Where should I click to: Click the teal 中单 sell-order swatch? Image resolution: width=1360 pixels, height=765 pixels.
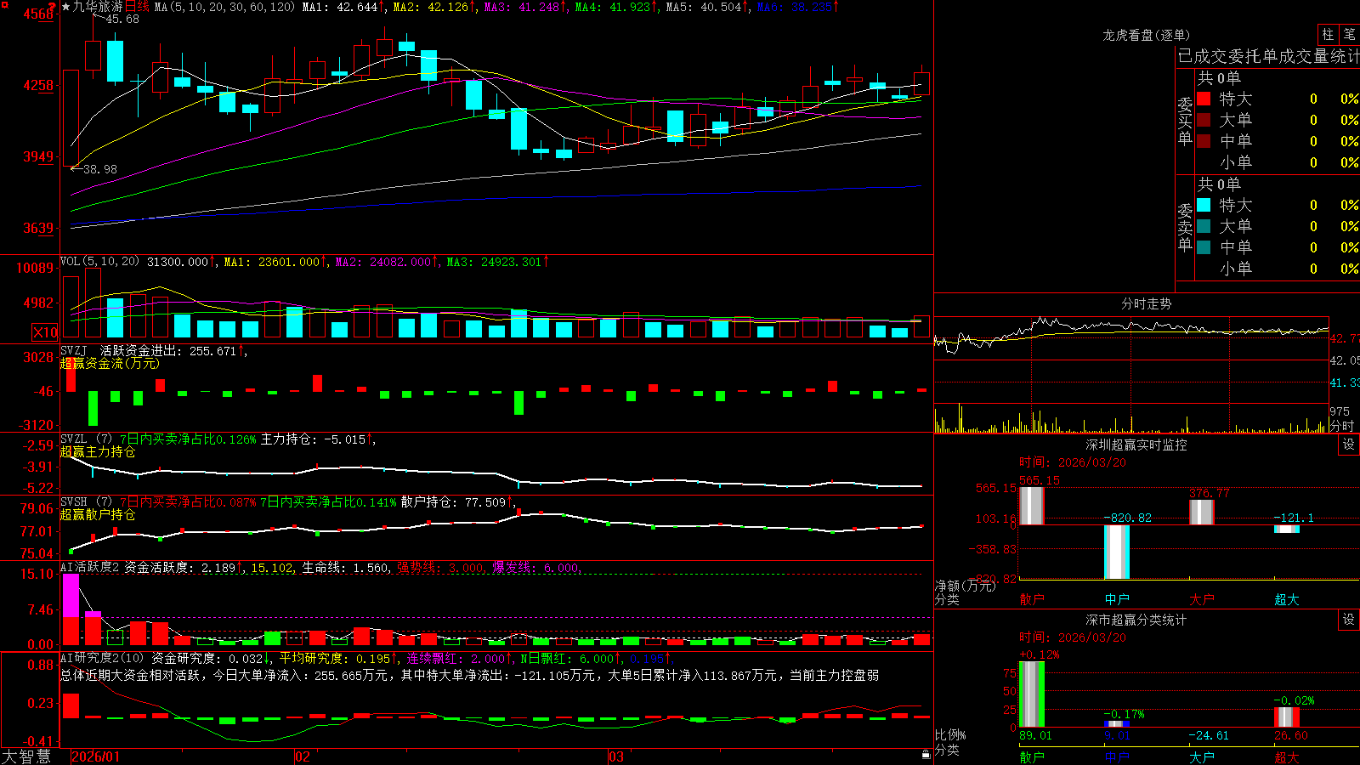coord(1204,247)
